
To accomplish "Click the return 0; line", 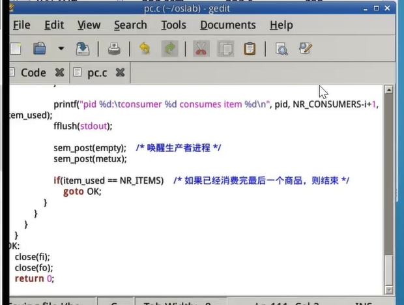I will click(35, 278).
